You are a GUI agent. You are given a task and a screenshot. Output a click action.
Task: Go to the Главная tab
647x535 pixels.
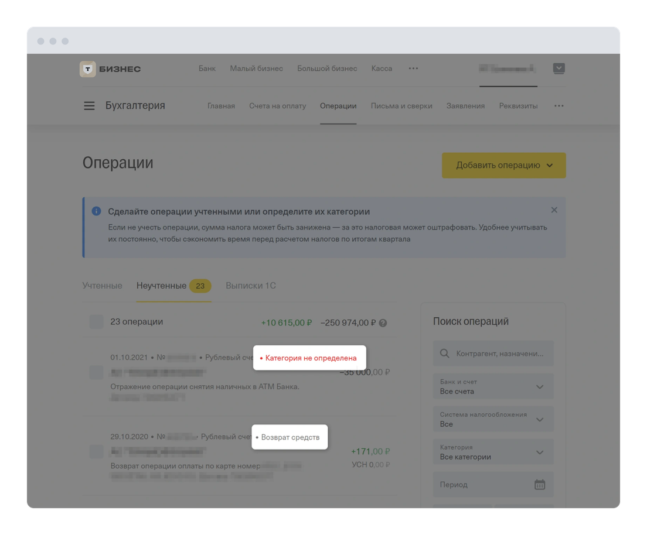click(221, 106)
